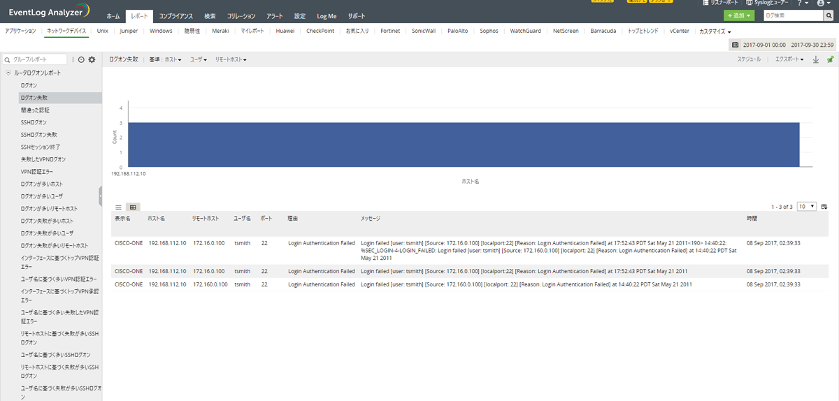
Task: Click the EventLog Analyzer logo
Action: tap(49, 10)
